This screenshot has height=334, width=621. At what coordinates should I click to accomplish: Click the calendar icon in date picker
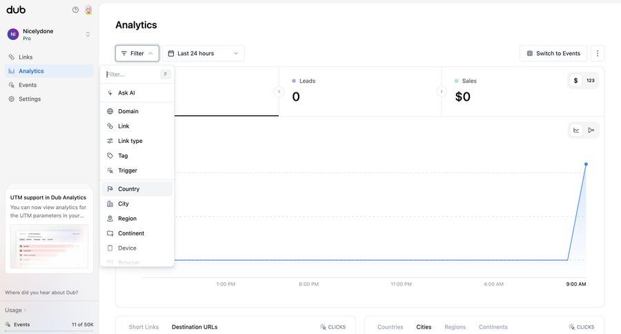[171, 53]
